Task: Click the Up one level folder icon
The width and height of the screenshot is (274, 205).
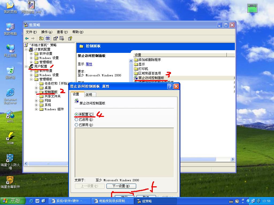Action: tap(41, 38)
